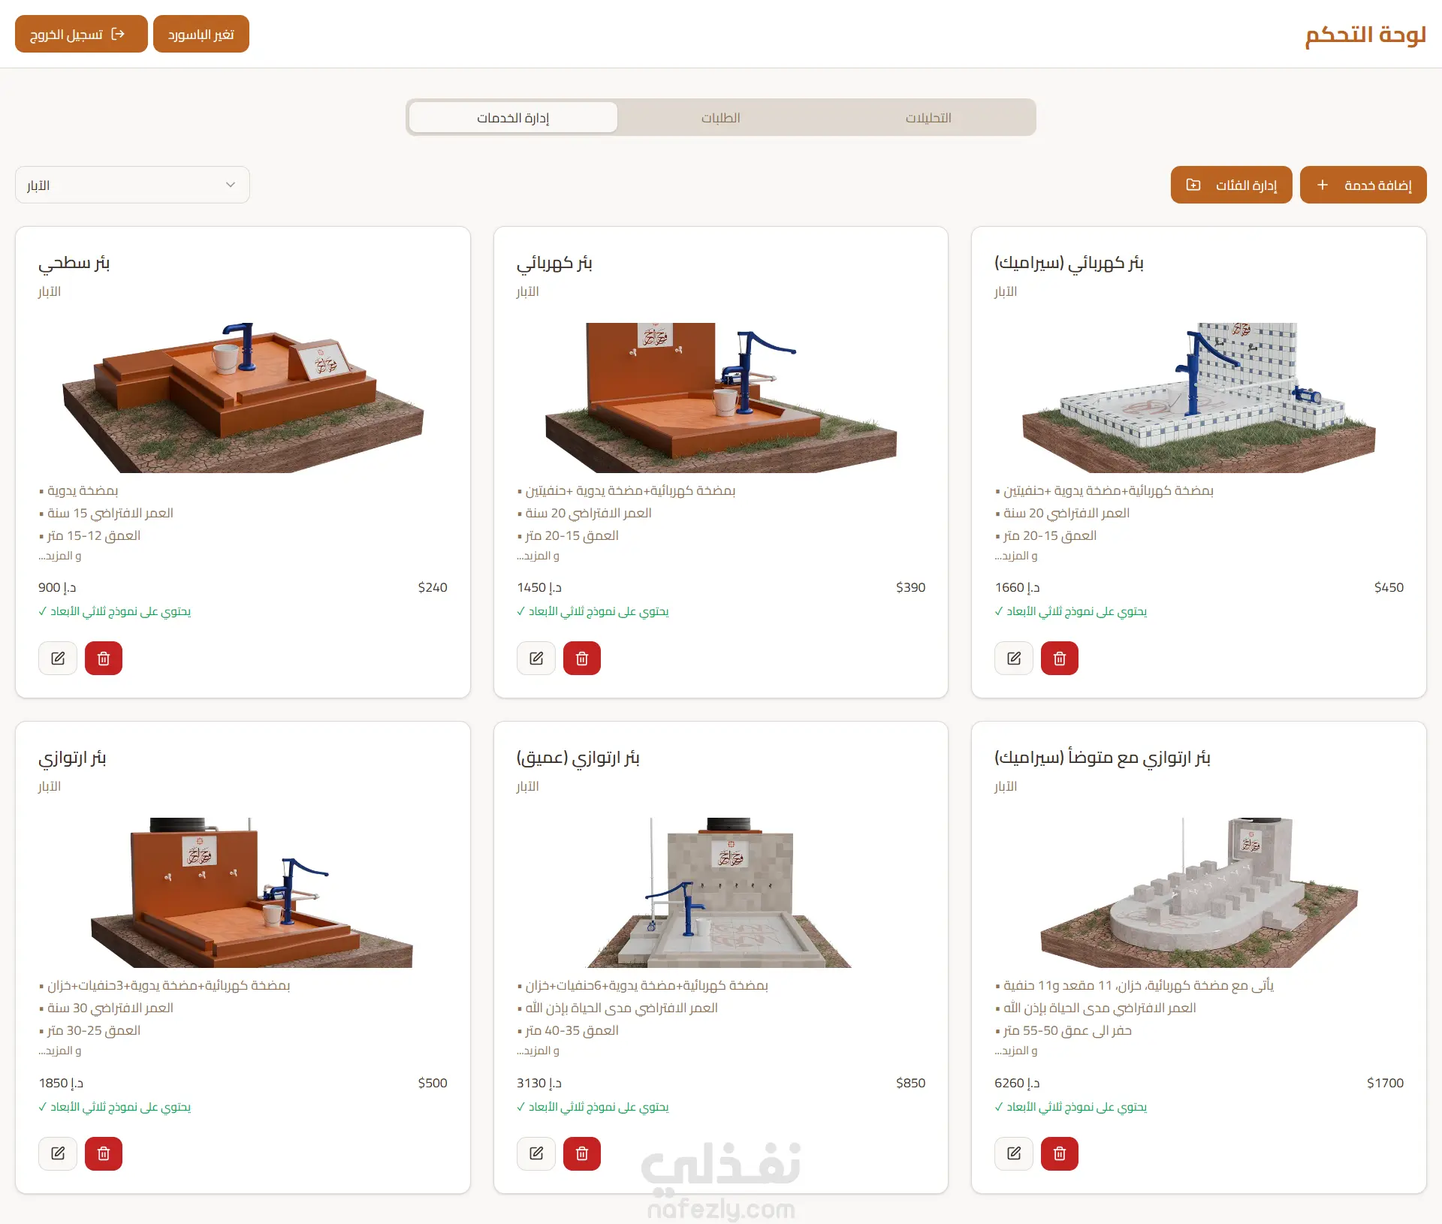Open the الآبار category filter dropdown
Screen dimensions: 1442x1224
click(x=132, y=185)
